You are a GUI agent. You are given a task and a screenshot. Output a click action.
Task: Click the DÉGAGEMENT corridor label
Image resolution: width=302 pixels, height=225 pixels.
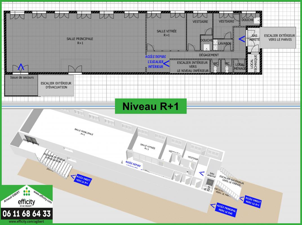click(209, 55)
